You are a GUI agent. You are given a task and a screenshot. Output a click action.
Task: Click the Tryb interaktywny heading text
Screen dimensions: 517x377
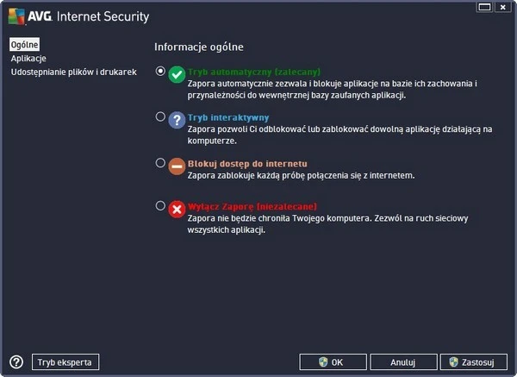click(228, 117)
